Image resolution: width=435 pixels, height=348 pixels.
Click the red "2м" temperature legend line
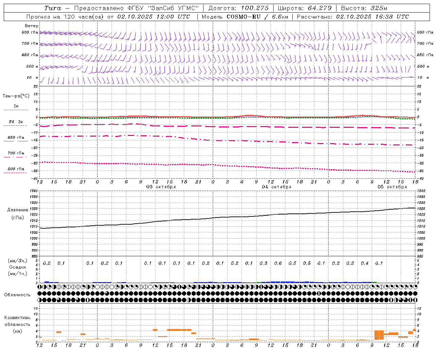tap(16, 110)
